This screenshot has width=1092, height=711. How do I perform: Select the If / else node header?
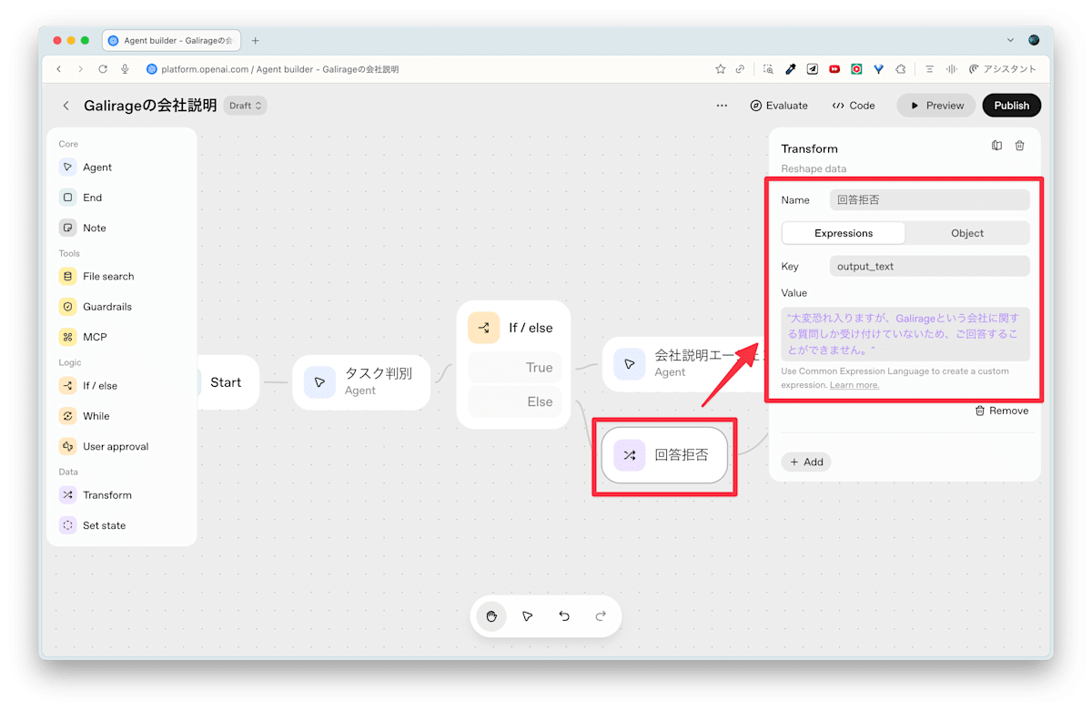point(513,328)
